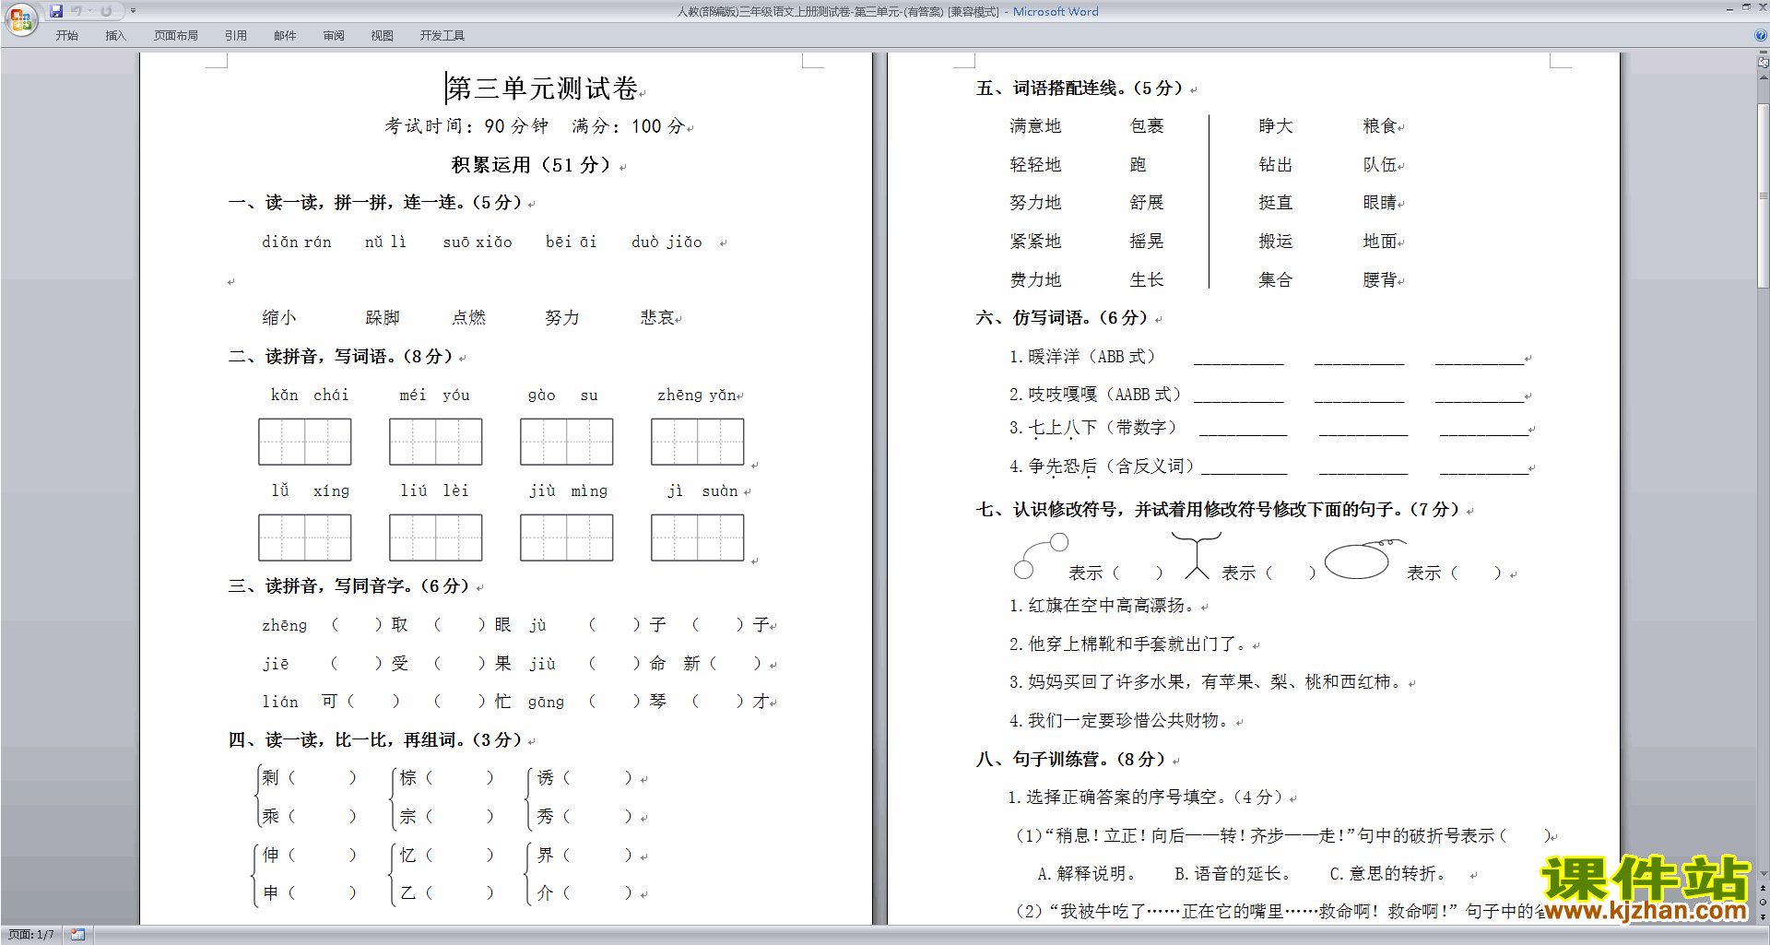
Task: Click the Y-shaped insertion revision symbol
Action: point(1197,555)
